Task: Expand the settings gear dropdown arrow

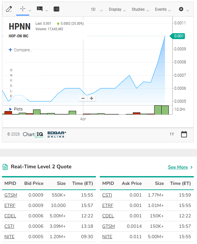Action: point(188,10)
